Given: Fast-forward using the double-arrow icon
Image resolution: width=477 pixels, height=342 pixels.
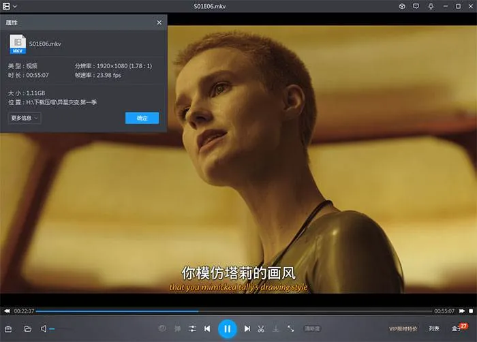Looking at the screenshot, I should (x=462, y=311).
